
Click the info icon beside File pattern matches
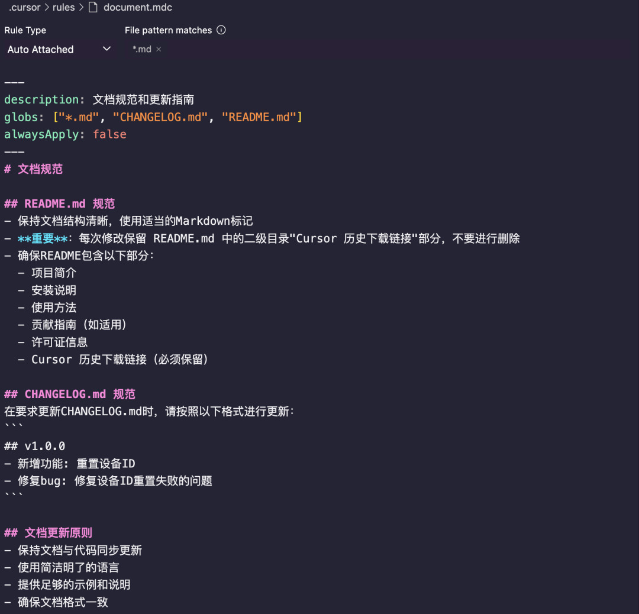[x=221, y=30]
